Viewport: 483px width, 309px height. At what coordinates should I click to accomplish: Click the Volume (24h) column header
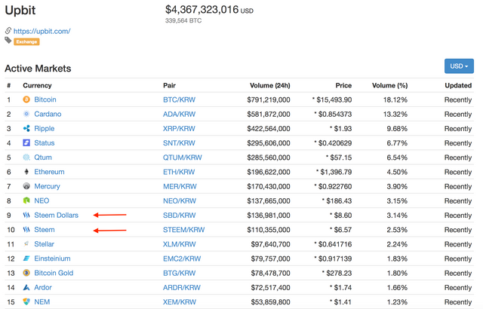[x=270, y=85]
